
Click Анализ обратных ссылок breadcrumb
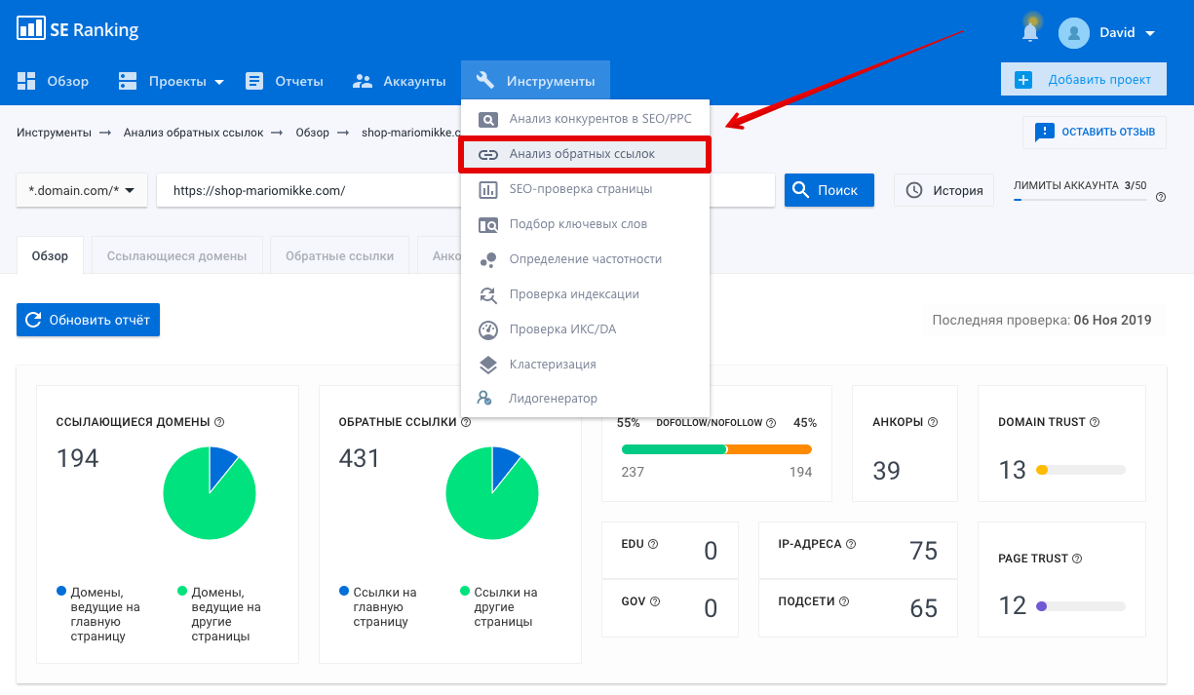tap(193, 132)
